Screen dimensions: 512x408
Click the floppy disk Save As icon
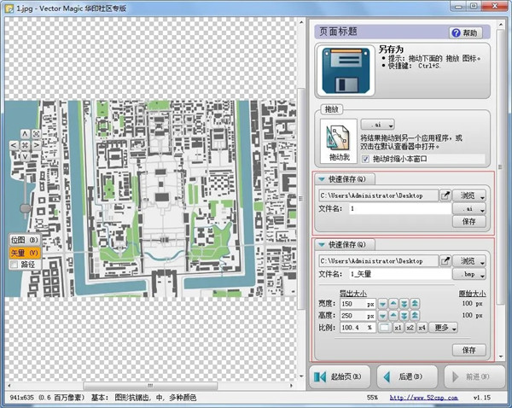tap(346, 71)
